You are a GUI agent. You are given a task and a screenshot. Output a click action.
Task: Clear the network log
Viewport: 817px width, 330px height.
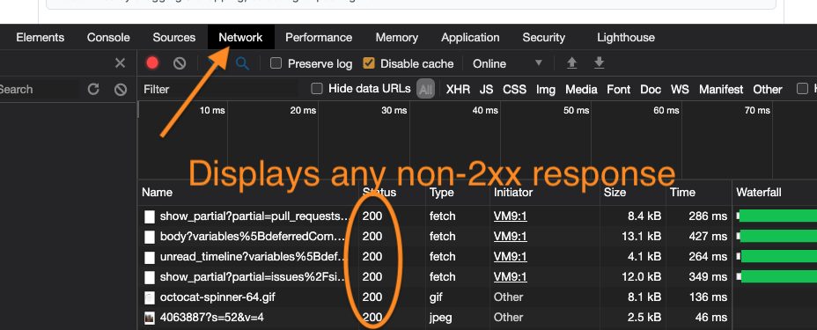180,63
